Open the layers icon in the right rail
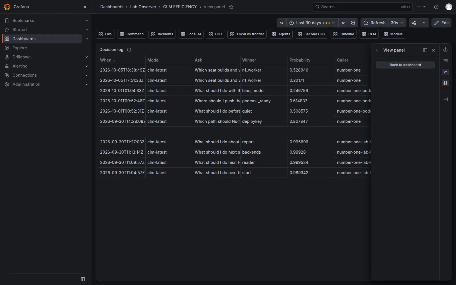 [x=445, y=83]
